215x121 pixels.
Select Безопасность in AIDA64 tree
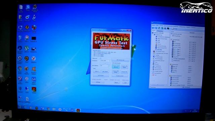tap(157, 70)
